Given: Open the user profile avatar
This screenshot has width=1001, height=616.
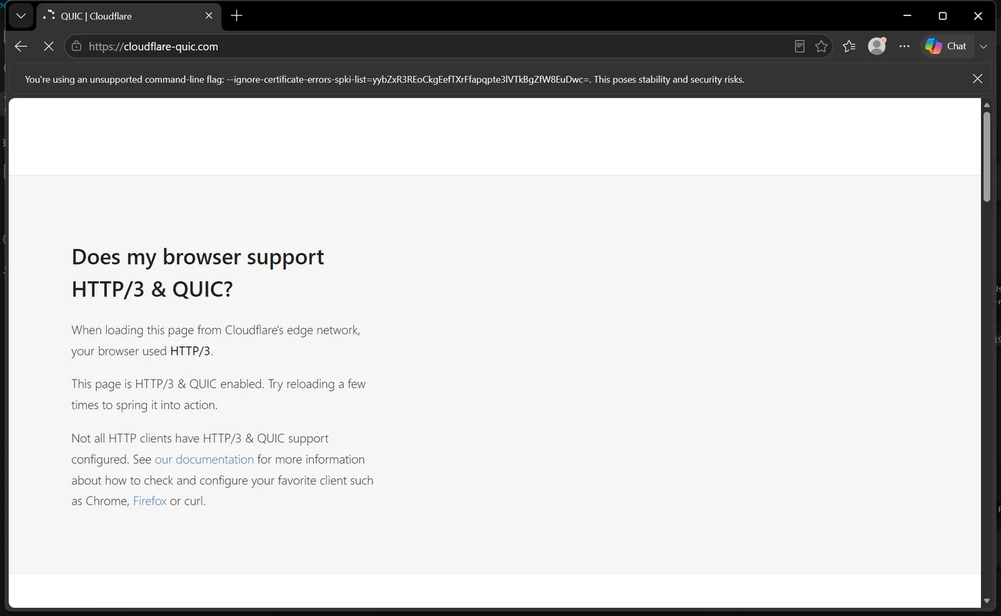Looking at the screenshot, I should coord(877,46).
